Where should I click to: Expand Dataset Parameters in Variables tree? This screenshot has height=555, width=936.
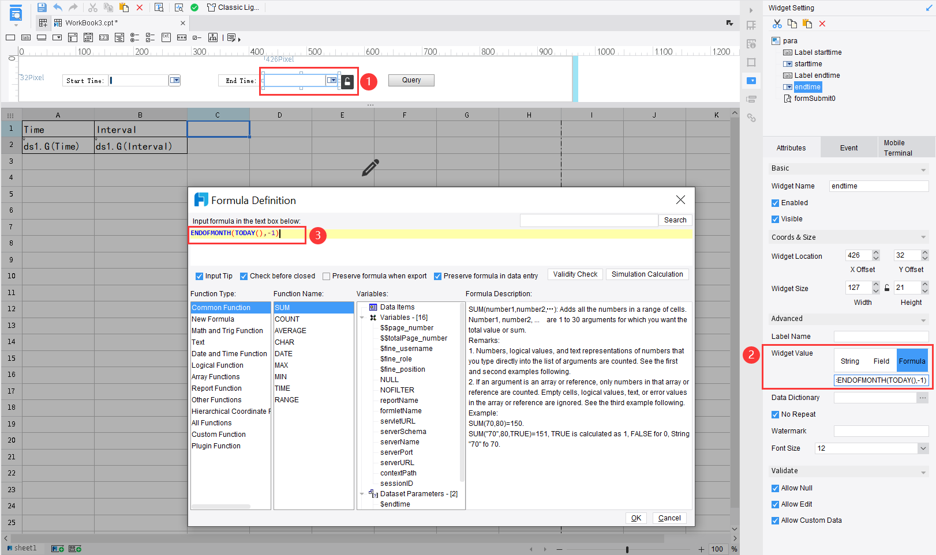click(362, 494)
